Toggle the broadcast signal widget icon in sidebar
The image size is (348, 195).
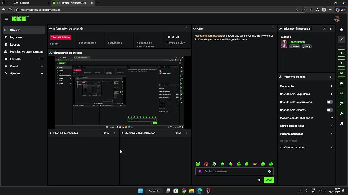tap(341, 93)
